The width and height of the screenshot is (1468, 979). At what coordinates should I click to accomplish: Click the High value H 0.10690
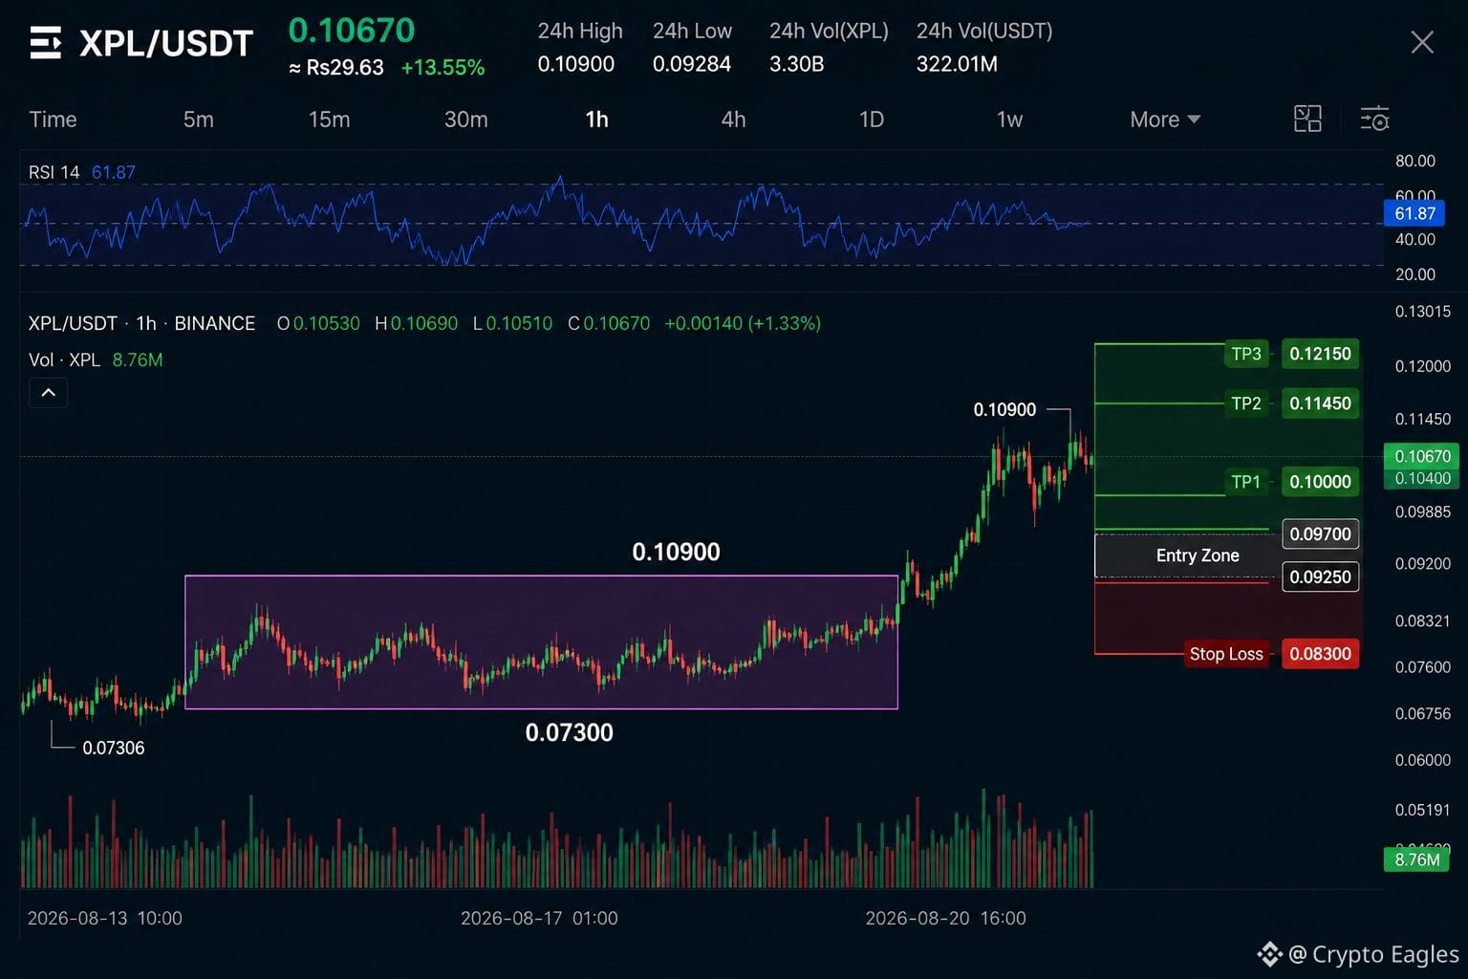[417, 323]
